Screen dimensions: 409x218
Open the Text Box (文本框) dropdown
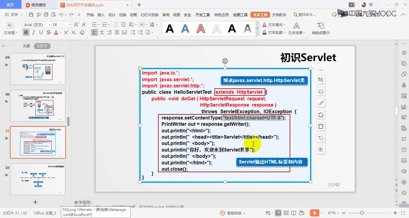(x=10, y=33)
